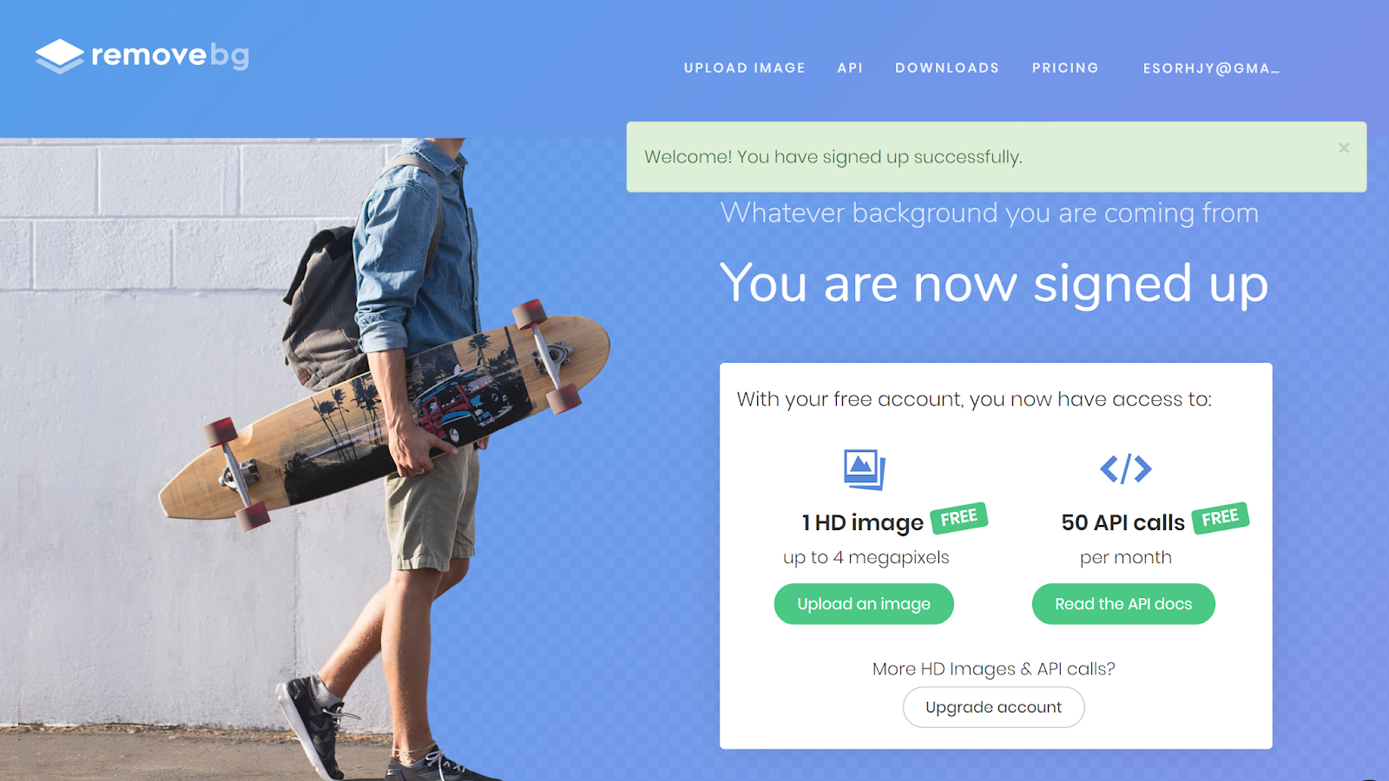Click the green Upload an image button
1389x781 pixels.
864,604
